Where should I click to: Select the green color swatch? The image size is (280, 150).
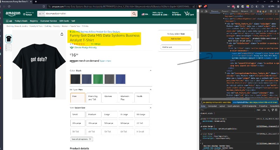(x=98, y=79)
